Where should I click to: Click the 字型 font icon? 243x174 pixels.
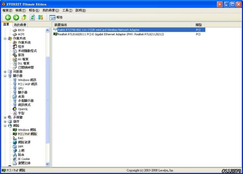click(x=15, y=113)
